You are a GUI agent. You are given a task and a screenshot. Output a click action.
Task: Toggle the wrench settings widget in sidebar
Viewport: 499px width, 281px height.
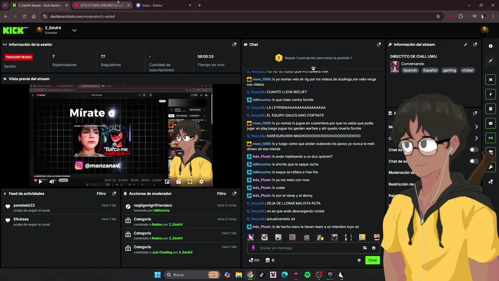[490, 167]
